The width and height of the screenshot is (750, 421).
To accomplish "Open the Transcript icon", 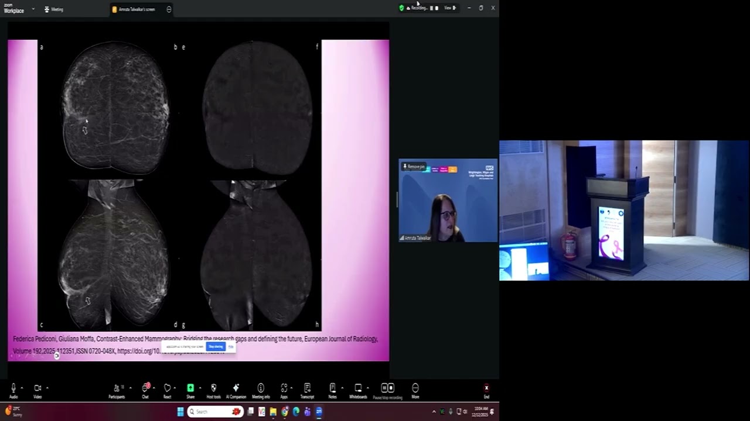I will (x=307, y=388).
